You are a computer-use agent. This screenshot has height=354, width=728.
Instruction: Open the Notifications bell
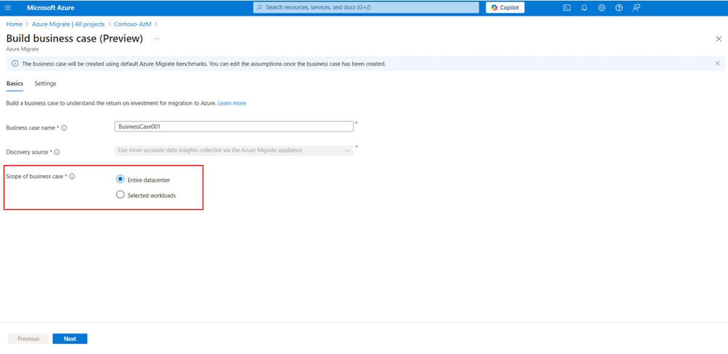pos(584,7)
